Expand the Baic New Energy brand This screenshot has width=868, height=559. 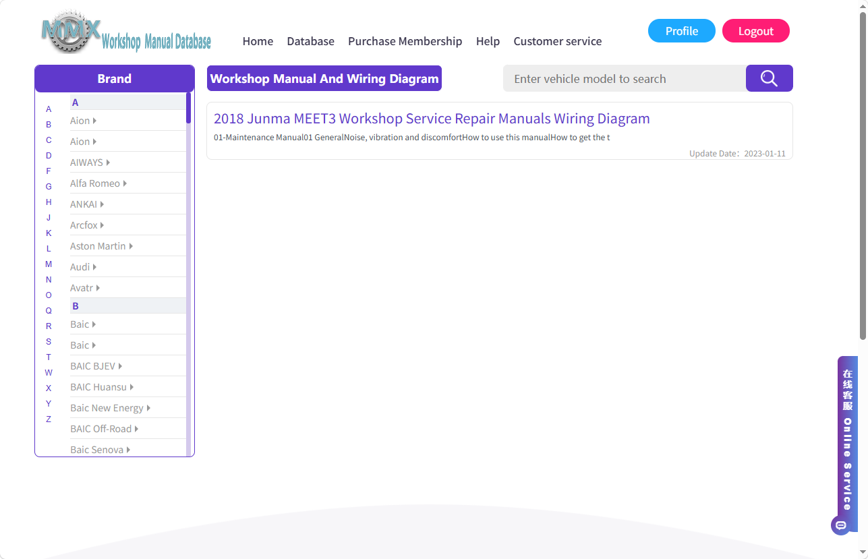click(110, 408)
